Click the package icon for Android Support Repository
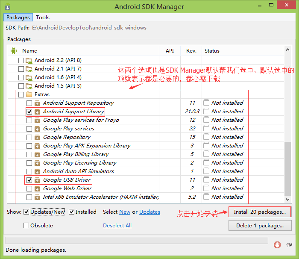The image size is (299, 259). point(37,103)
